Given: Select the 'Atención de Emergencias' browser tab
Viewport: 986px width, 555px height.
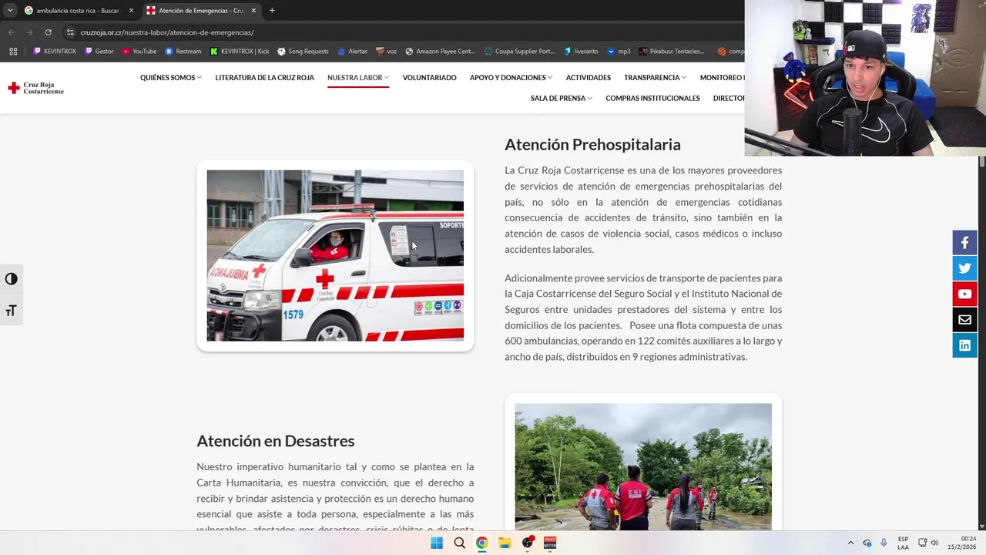Looking at the screenshot, I should click(x=202, y=10).
